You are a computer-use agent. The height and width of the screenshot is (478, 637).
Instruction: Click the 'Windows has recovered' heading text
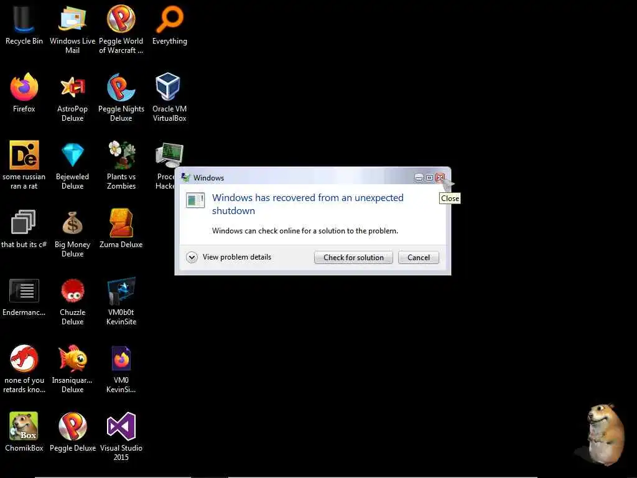(307, 204)
